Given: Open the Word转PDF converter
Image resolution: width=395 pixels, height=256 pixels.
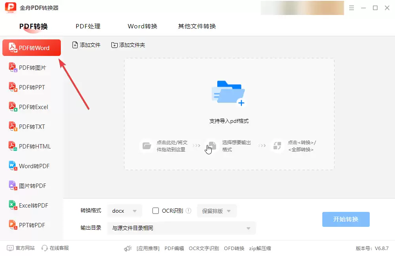Looking at the screenshot, I should [32, 166].
